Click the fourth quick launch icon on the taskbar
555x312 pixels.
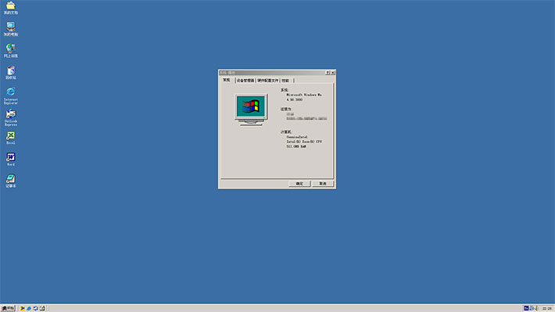pyautogui.click(x=42, y=308)
